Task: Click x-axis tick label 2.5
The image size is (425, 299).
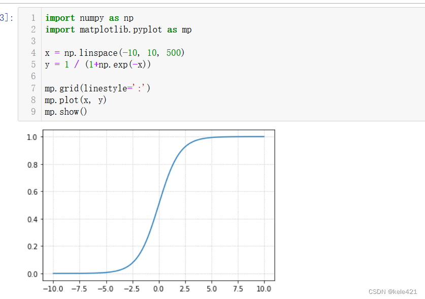Action: pyautogui.click(x=185, y=289)
